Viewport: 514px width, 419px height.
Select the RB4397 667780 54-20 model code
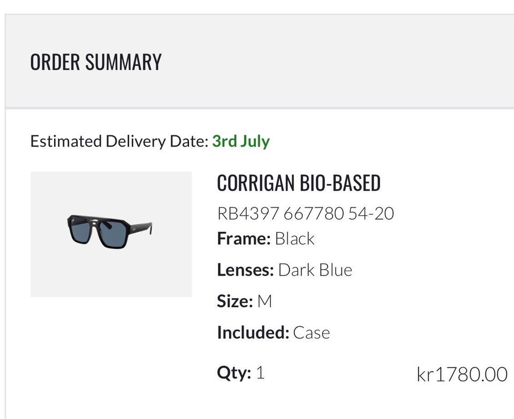(306, 214)
